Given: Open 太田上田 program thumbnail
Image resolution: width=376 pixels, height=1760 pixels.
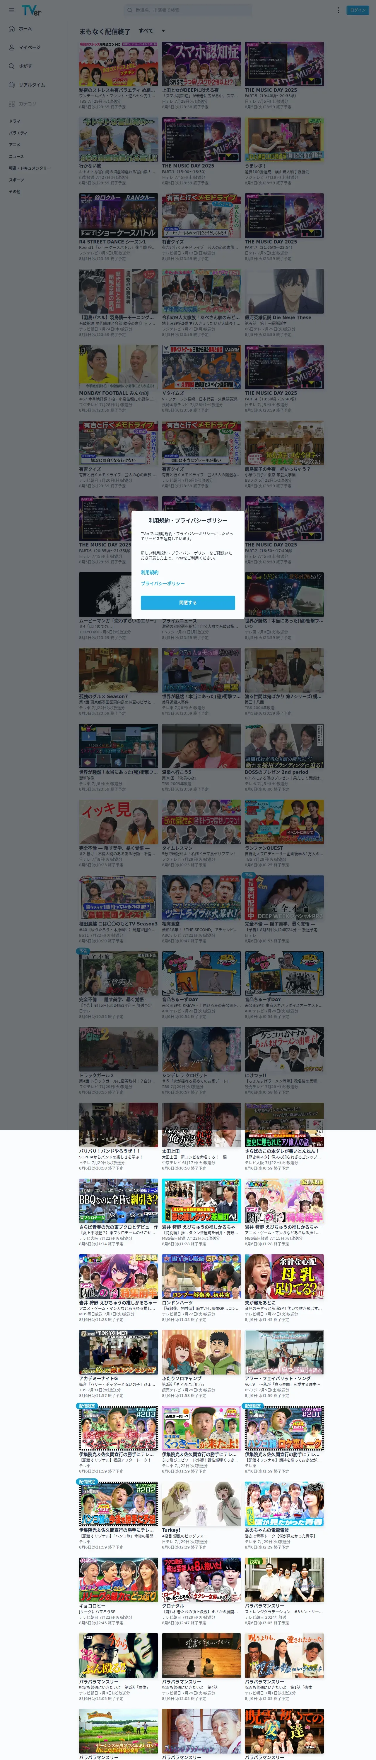Looking at the screenshot, I should 201,1125.
